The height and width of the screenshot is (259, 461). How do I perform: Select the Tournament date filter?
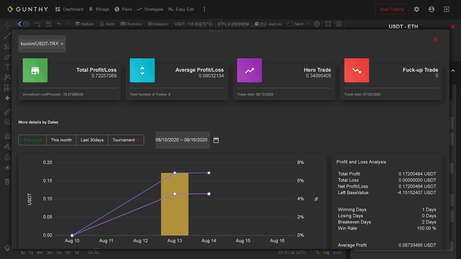126,140
